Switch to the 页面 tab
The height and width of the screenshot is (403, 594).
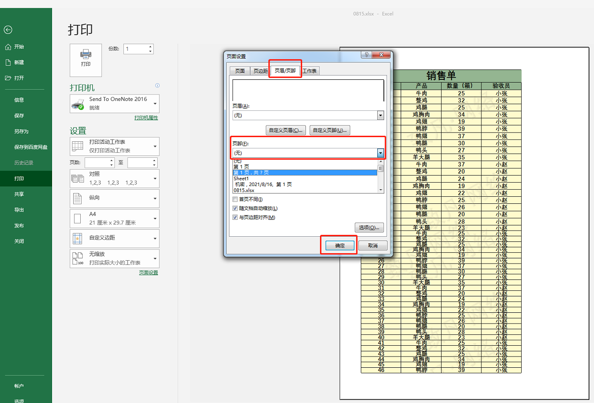[240, 71]
